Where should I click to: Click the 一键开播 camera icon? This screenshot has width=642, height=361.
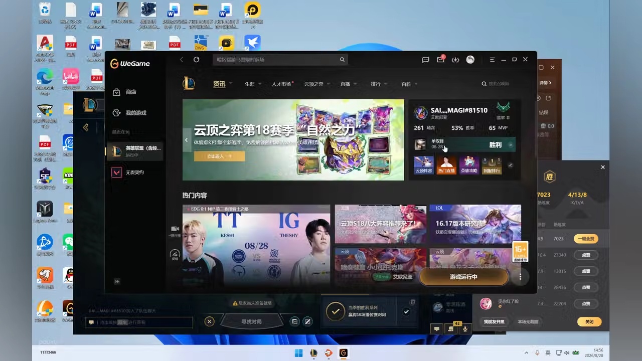pyautogui.click(x=175, y=230)
